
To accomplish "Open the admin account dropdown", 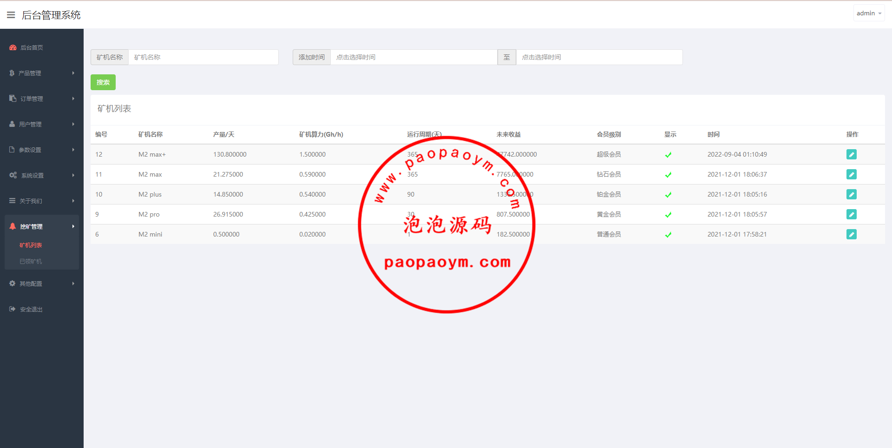I will 869,13.
